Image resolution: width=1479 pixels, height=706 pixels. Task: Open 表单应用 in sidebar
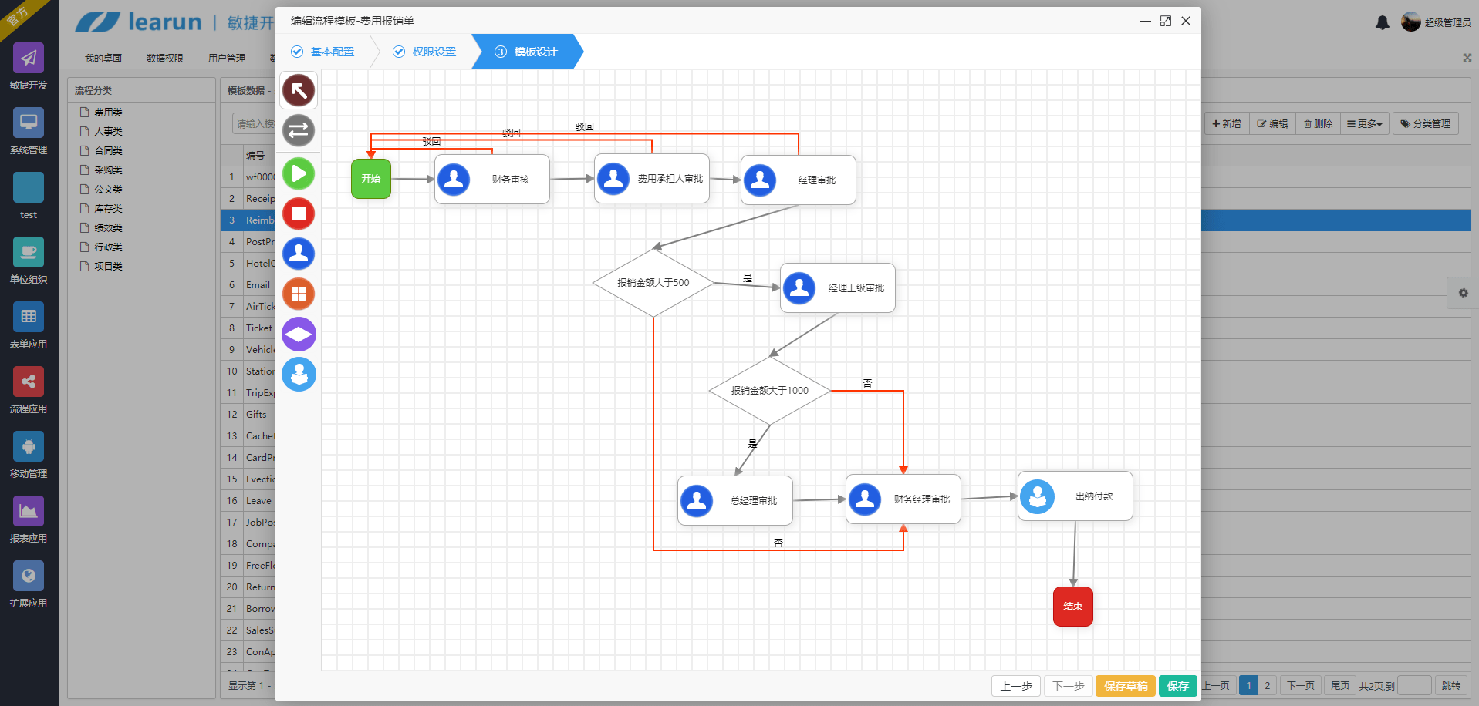click(29, 326)
